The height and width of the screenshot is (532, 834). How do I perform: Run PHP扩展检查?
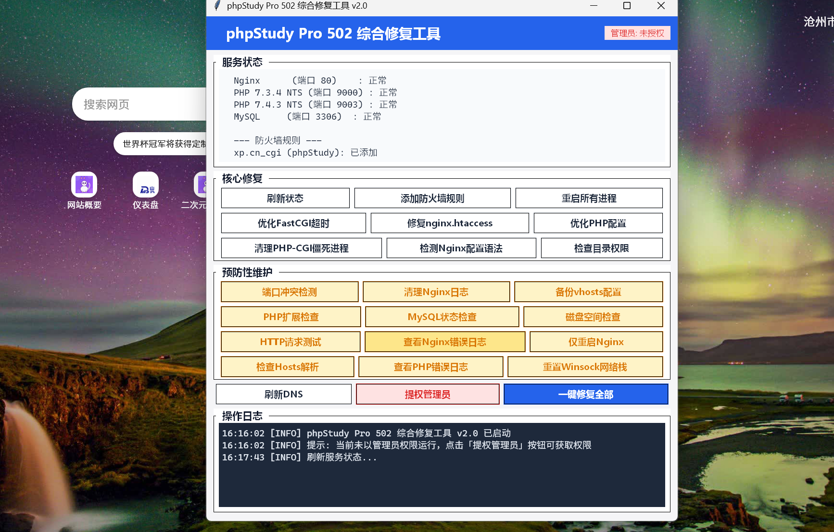pyautogui.click(x=291, y=317)
